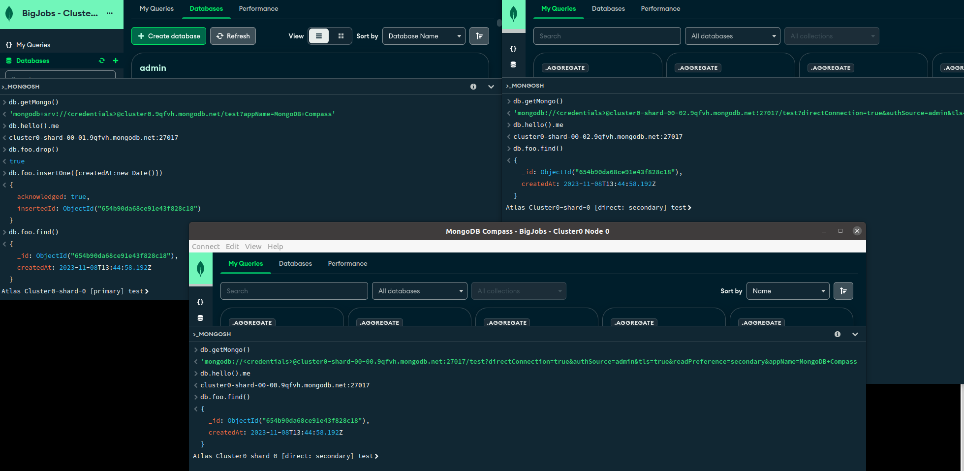Open the Connect menu

206,247
